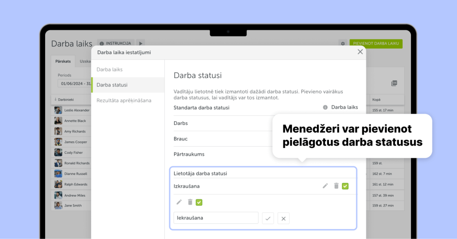Click the info icon beside Darba laiks
Image resolution: width=457 pixels, height=239 pixels.
tap(325, 107)
